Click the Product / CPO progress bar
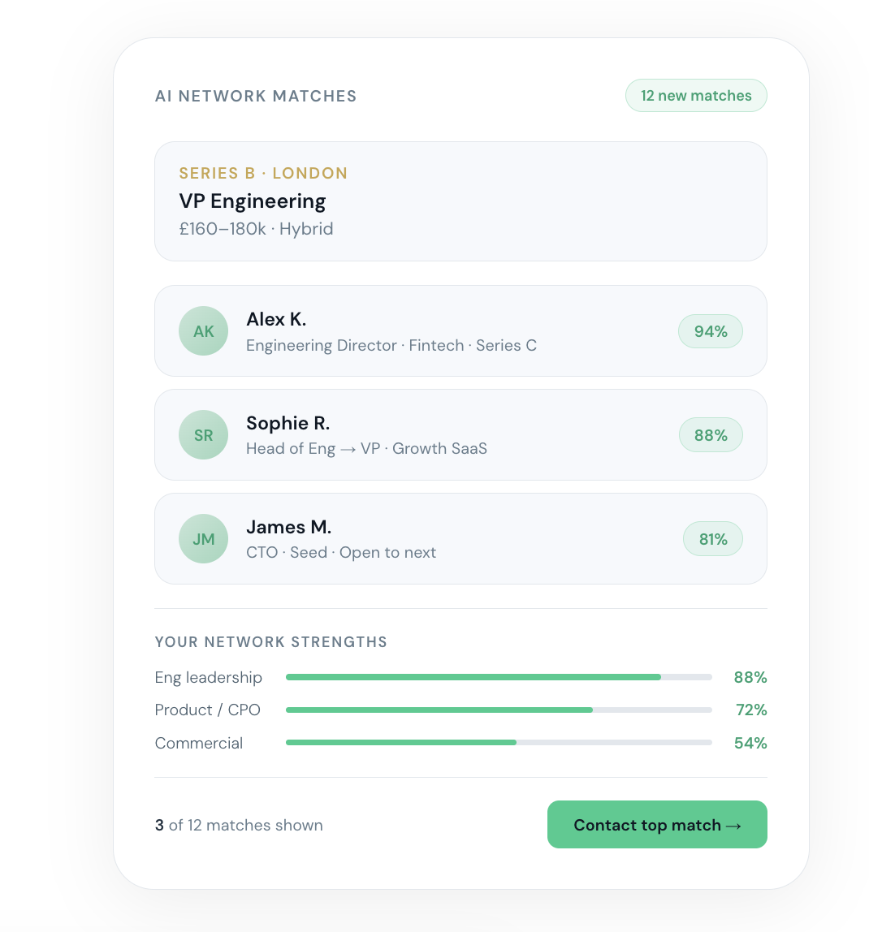Image resolution: width=869 pixels, height=932 pixels. [499, 710]
